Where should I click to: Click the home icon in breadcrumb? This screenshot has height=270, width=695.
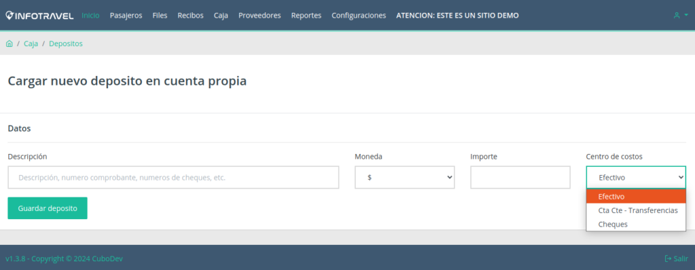(10, 43)
